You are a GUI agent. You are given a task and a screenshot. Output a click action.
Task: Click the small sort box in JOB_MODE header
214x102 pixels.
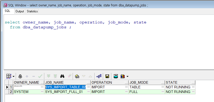pos(163,82)
